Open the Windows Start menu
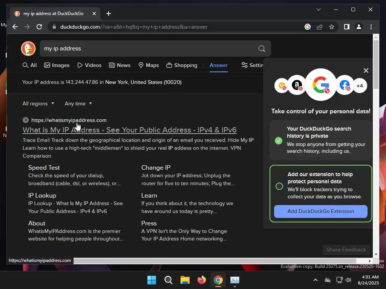Screen dimensions: 386x289 click(x=152, y=280)
